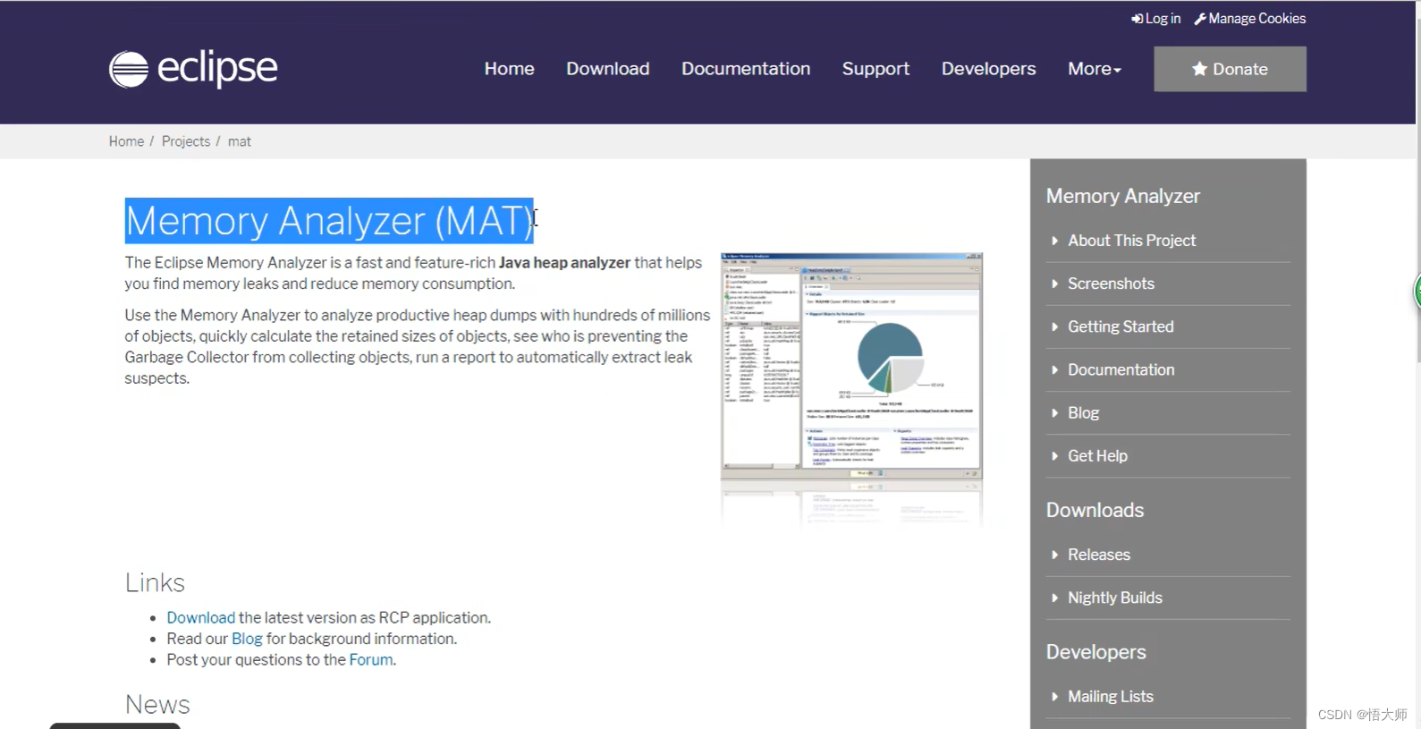Open the Forum link
The width and height of the screenshot is (1421, 729).
pos(370,660)
